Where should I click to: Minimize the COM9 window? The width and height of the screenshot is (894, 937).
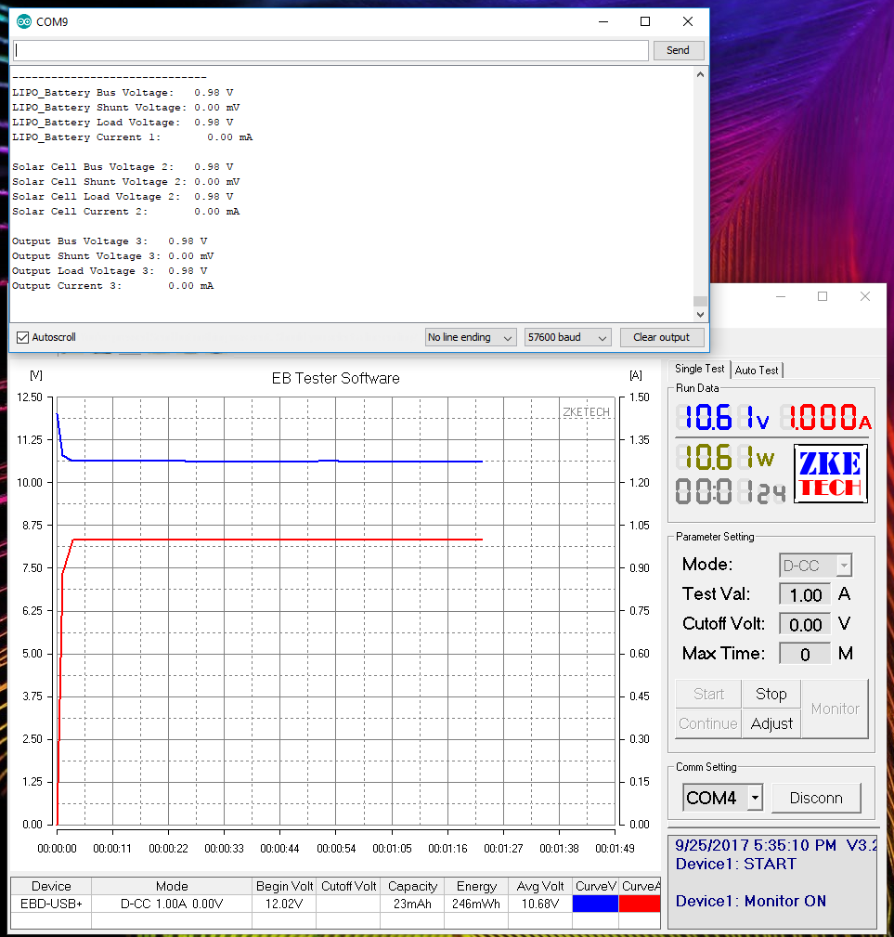coord(603,21)
